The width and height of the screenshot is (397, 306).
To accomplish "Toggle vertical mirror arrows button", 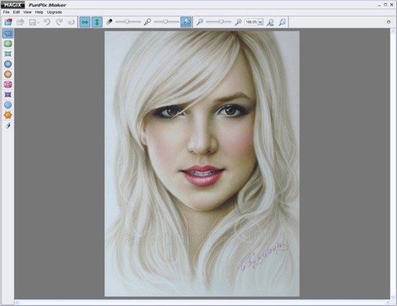I will (96, 21).
